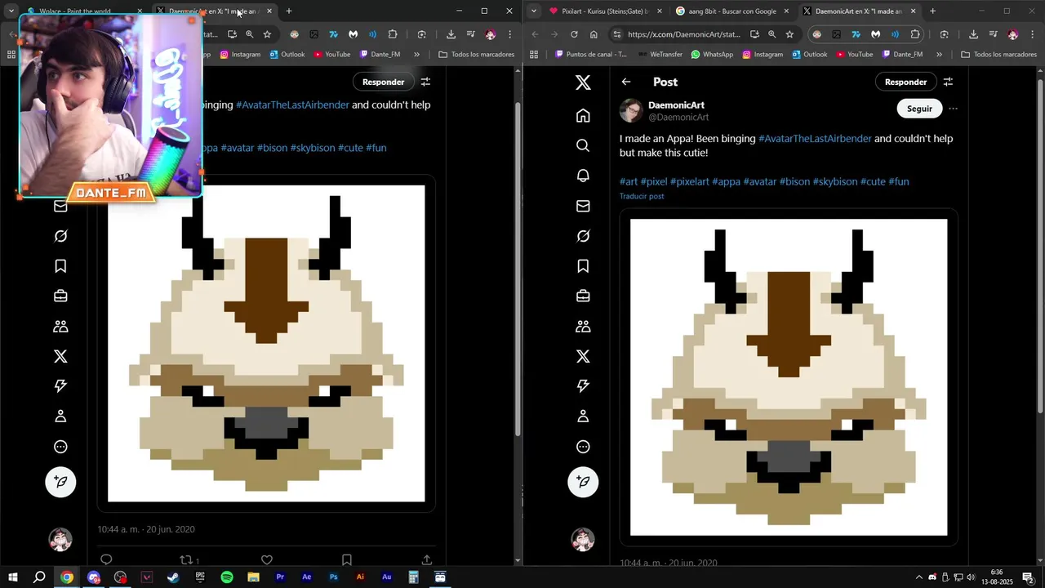Screen dimensions: 1045x588
Task: Open #AvatarTheLastAirbender hashtag in right window
Action: 815,139
